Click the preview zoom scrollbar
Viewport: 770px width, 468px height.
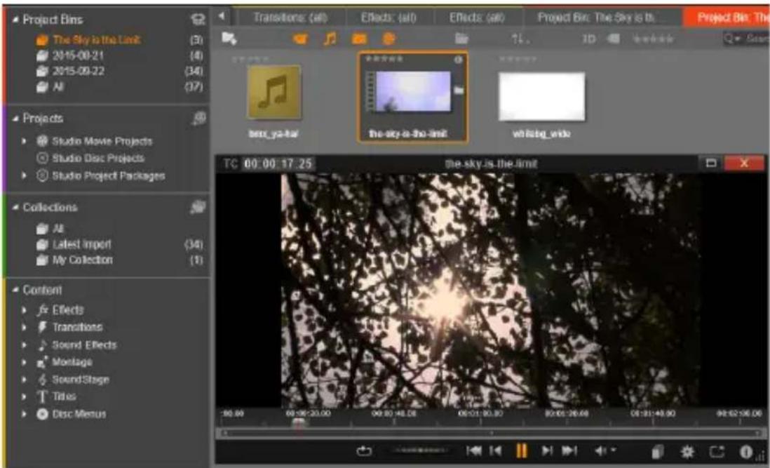coord(490,434)
